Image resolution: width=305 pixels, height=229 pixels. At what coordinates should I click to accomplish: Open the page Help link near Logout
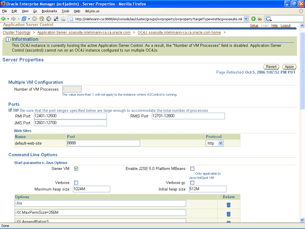coord(274,25)
